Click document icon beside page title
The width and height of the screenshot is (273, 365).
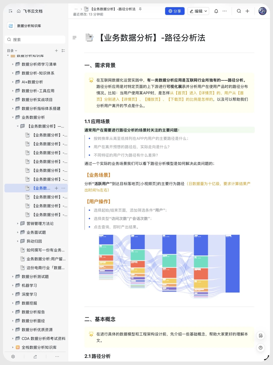(89, 38)
